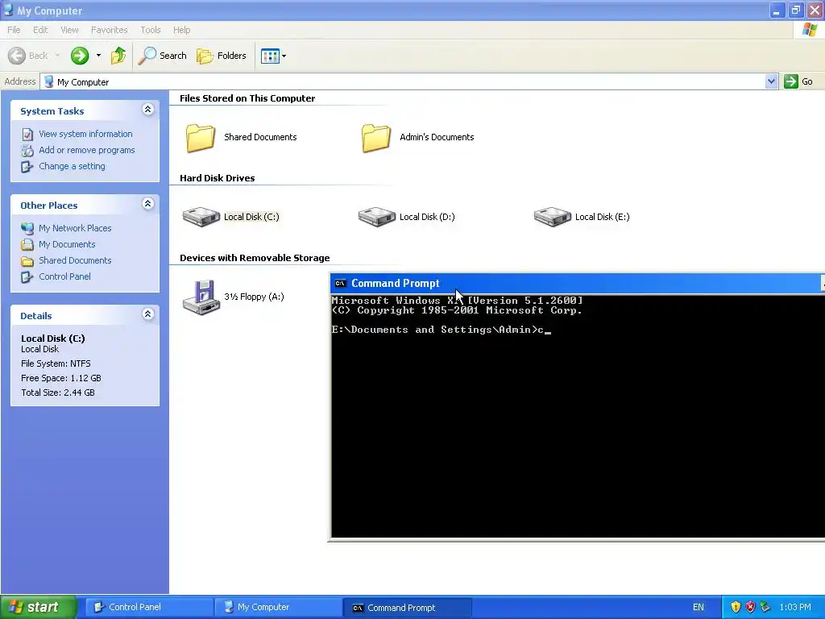This screenshot has width=825, height=619.
Task: Open My Network Places link
Action: pos(75,228)
